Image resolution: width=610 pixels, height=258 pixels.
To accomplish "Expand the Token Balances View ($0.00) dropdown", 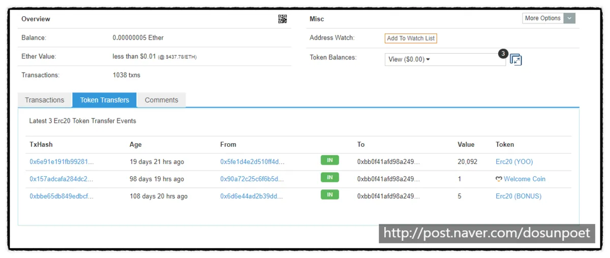I will pyautogui.click(x=445, y=59).
